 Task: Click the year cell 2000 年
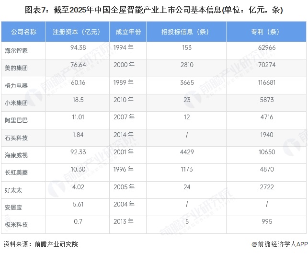click(x=124, y=65)
